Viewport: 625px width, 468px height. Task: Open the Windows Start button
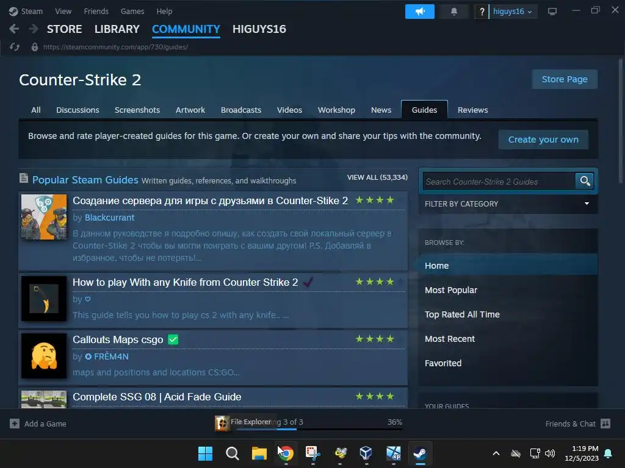(x=205, y=453)
